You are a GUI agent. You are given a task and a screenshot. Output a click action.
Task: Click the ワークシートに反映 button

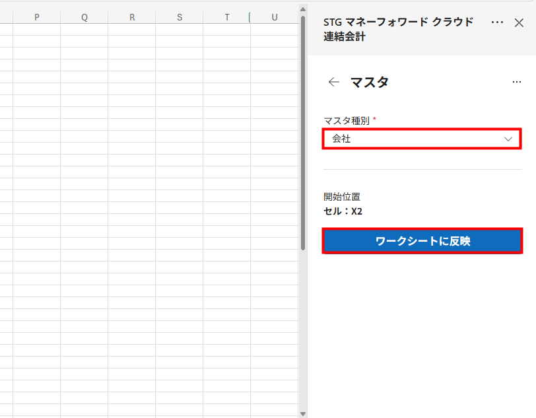tap(422, 241)
